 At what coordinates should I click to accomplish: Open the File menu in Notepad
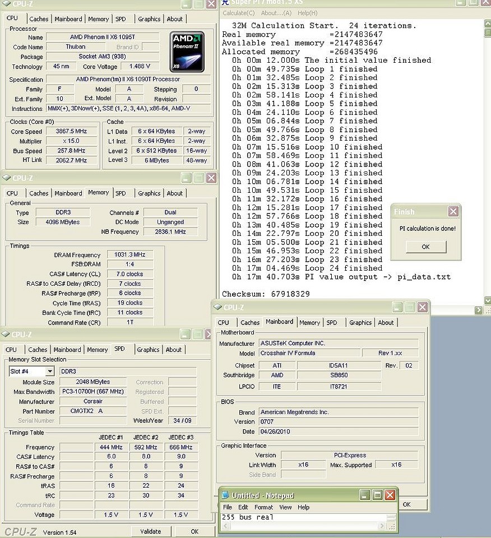(228, 507)
